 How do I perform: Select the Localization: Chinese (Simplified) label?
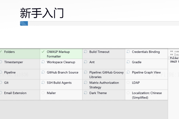[147, 95]
